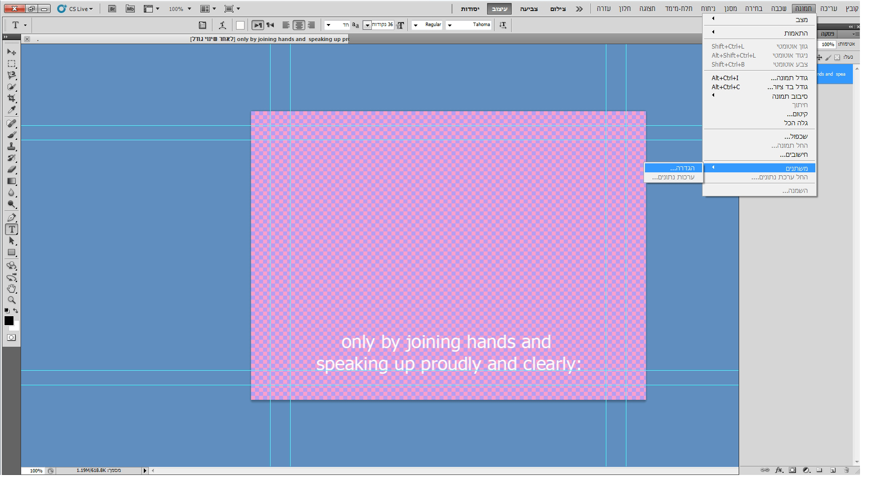Image resolution: width=886 pixels, height=497 pixels.
Task: Open the התאמות (Adjustments) submenu
Action: pyautogui.click(x=760, y=33)
